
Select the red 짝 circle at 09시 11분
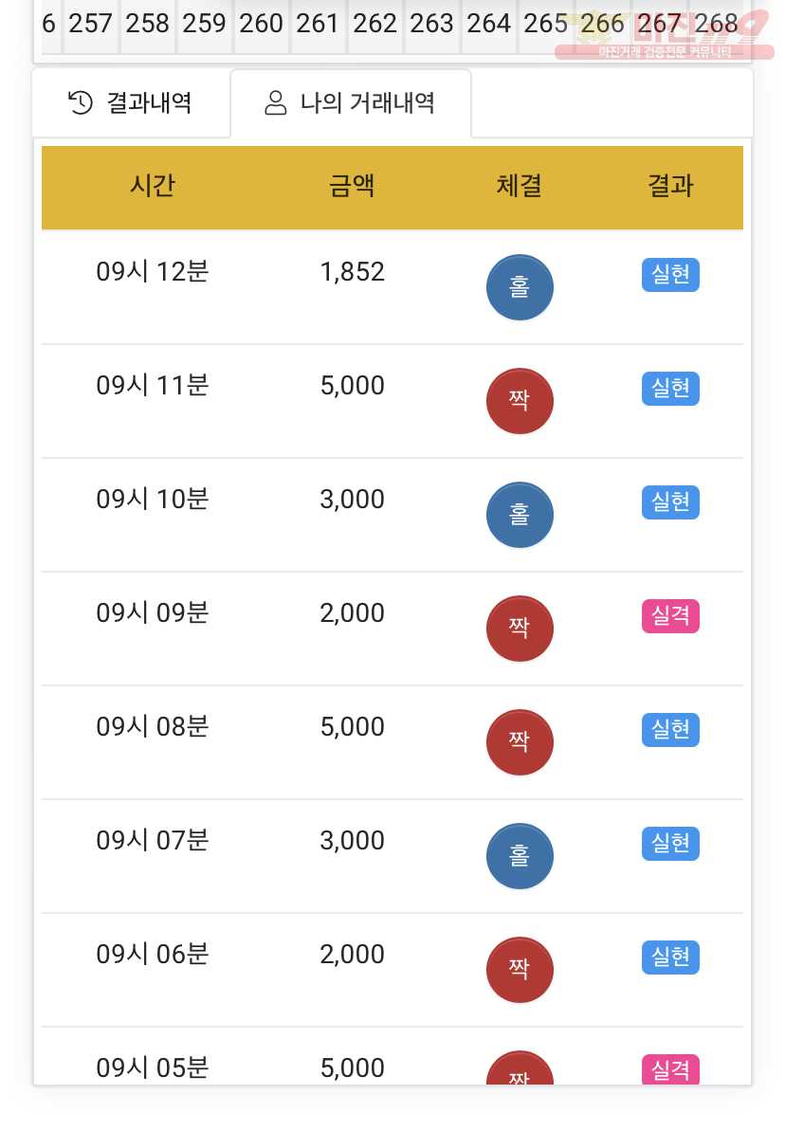tap(520, 401)
